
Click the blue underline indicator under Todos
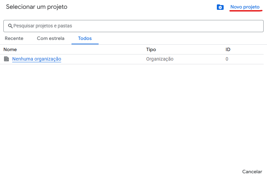[x=85, y=44]
